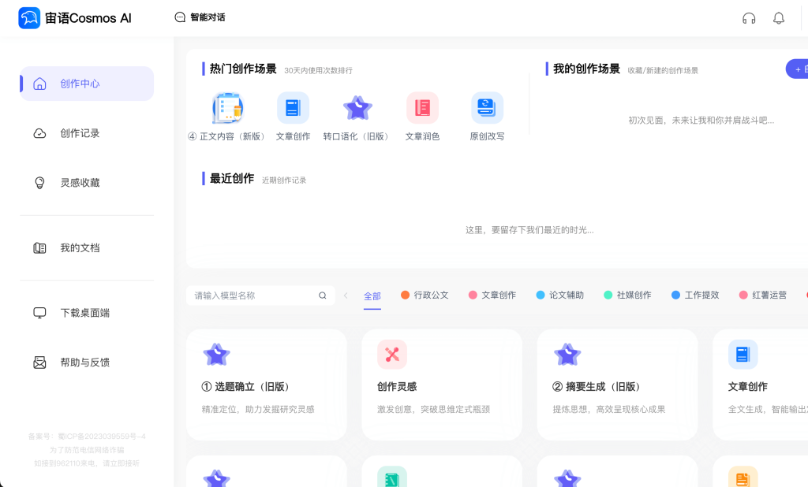Screen dimensions: 808x487
Task: Open the ① 选题确立（旧版）card title
Action: pyautogui.click(x=246, y=387)
